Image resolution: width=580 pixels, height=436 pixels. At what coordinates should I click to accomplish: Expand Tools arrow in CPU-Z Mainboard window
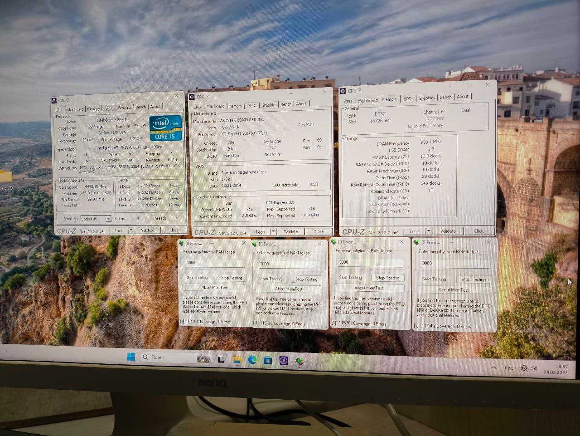[274, 231]
